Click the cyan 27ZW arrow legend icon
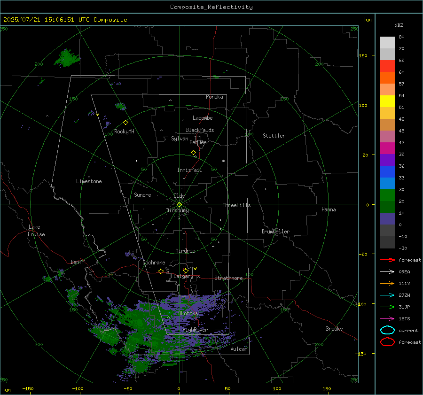This screenshot has width=423, height=395. (x=387, y=295)
